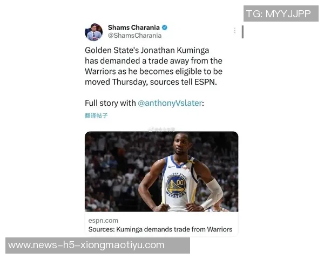
Task: Click the vertical scrollbar beside the post
Action: 242,32
